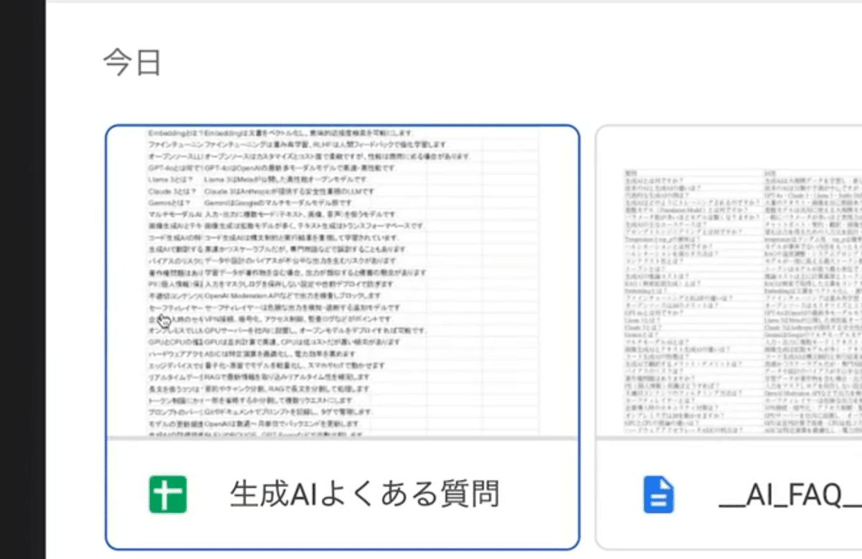Viewport: 862px width, 559px height.
Task: Select the file name 生成AIよくある質問
Action: click(x=366, y=494)
